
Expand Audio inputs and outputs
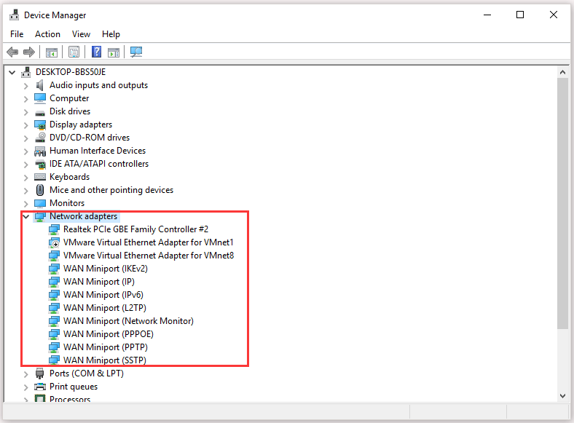25,86
